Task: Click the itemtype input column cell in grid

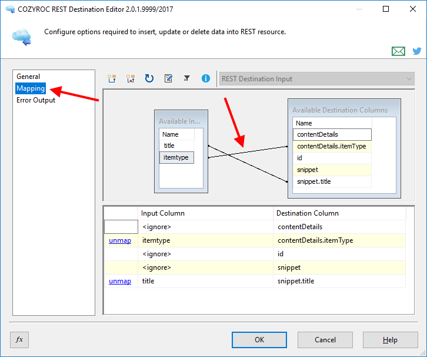Action: 205,240
